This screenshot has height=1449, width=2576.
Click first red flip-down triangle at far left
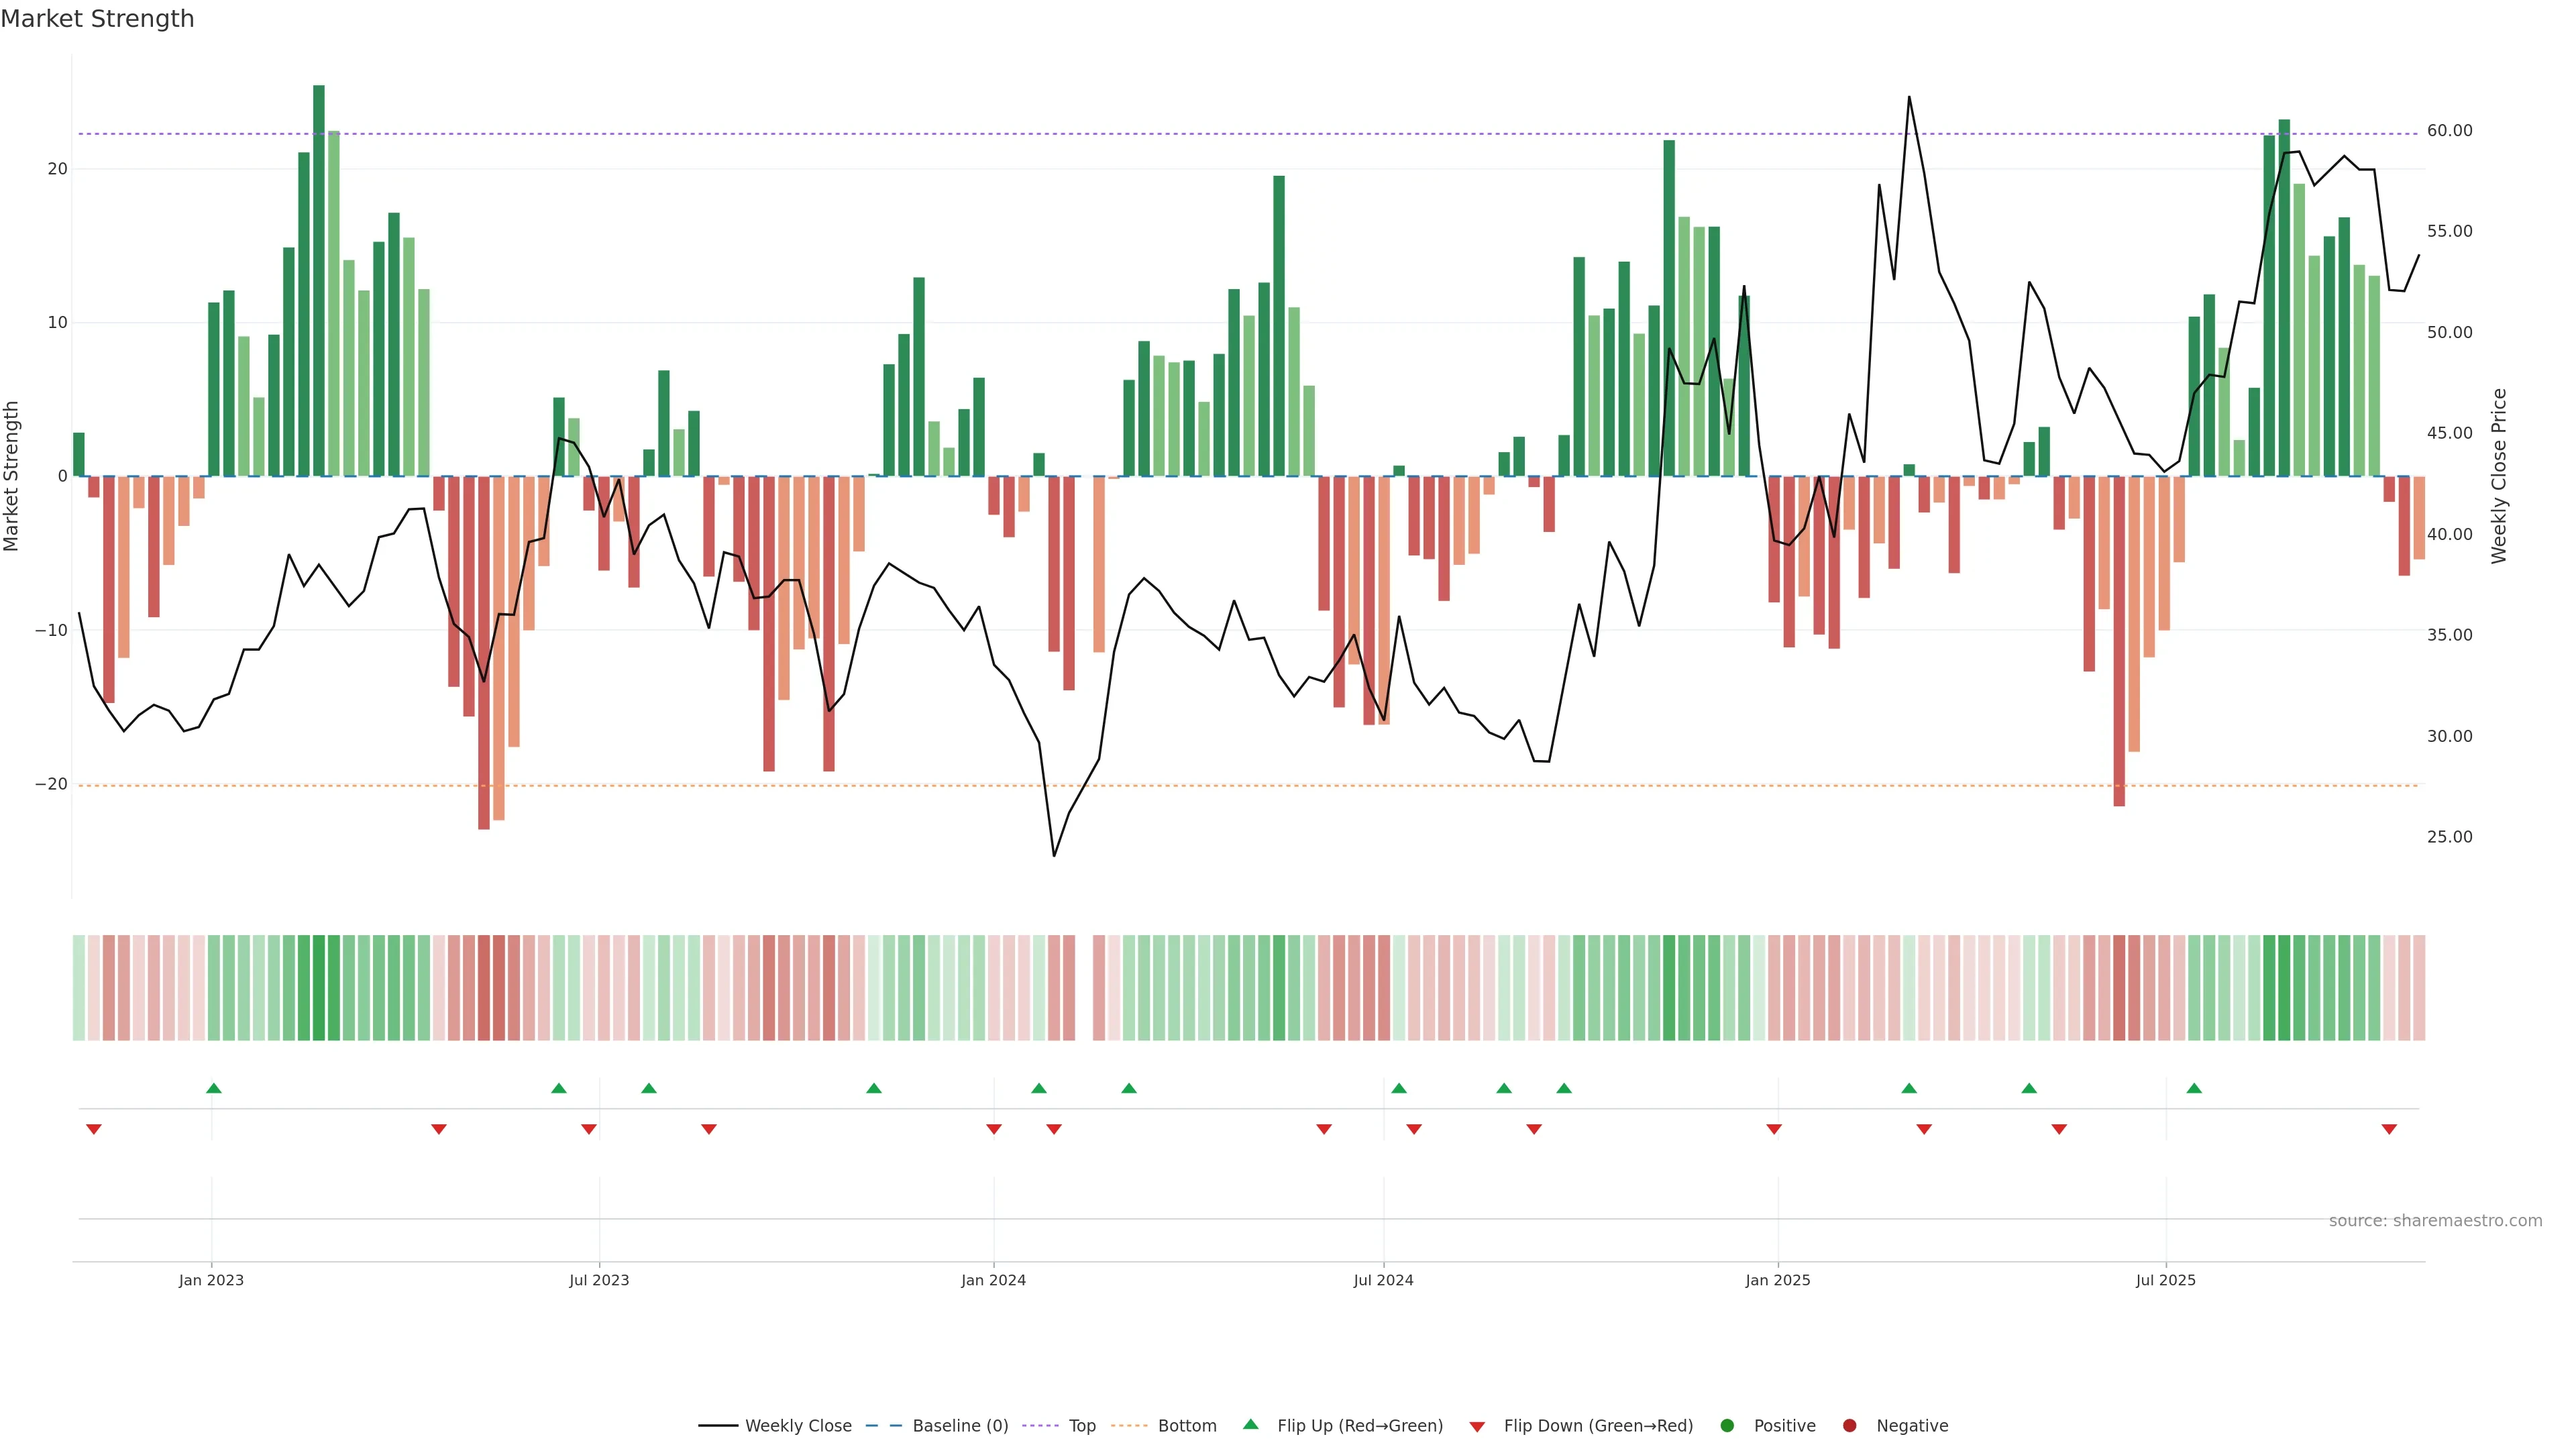click(x=94, y=1129)
